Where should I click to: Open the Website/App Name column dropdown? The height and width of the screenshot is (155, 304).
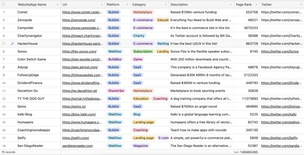(x=57, y=5)
